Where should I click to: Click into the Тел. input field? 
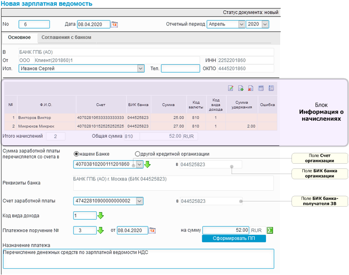[180, 69]
